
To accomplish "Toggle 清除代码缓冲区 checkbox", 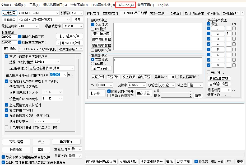I will point(20,37).
